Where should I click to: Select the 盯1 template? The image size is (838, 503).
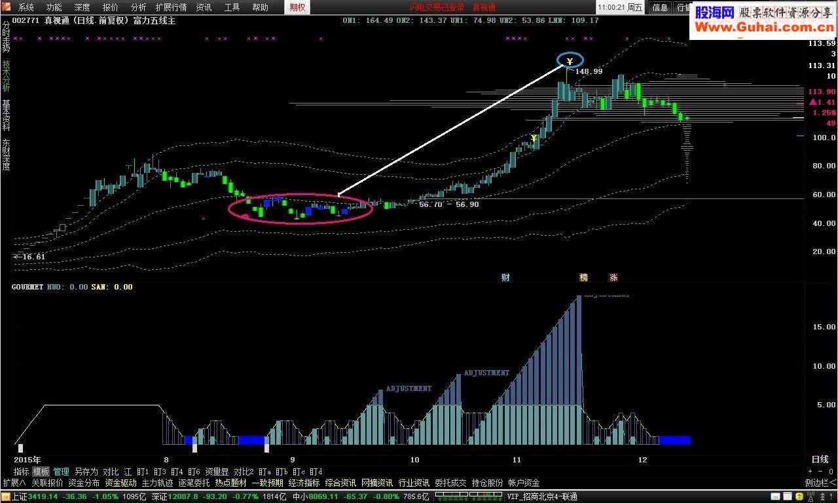point(143,472)
